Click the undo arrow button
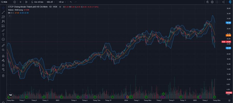The width and height of the screenshot is (233, 103). 71,2
